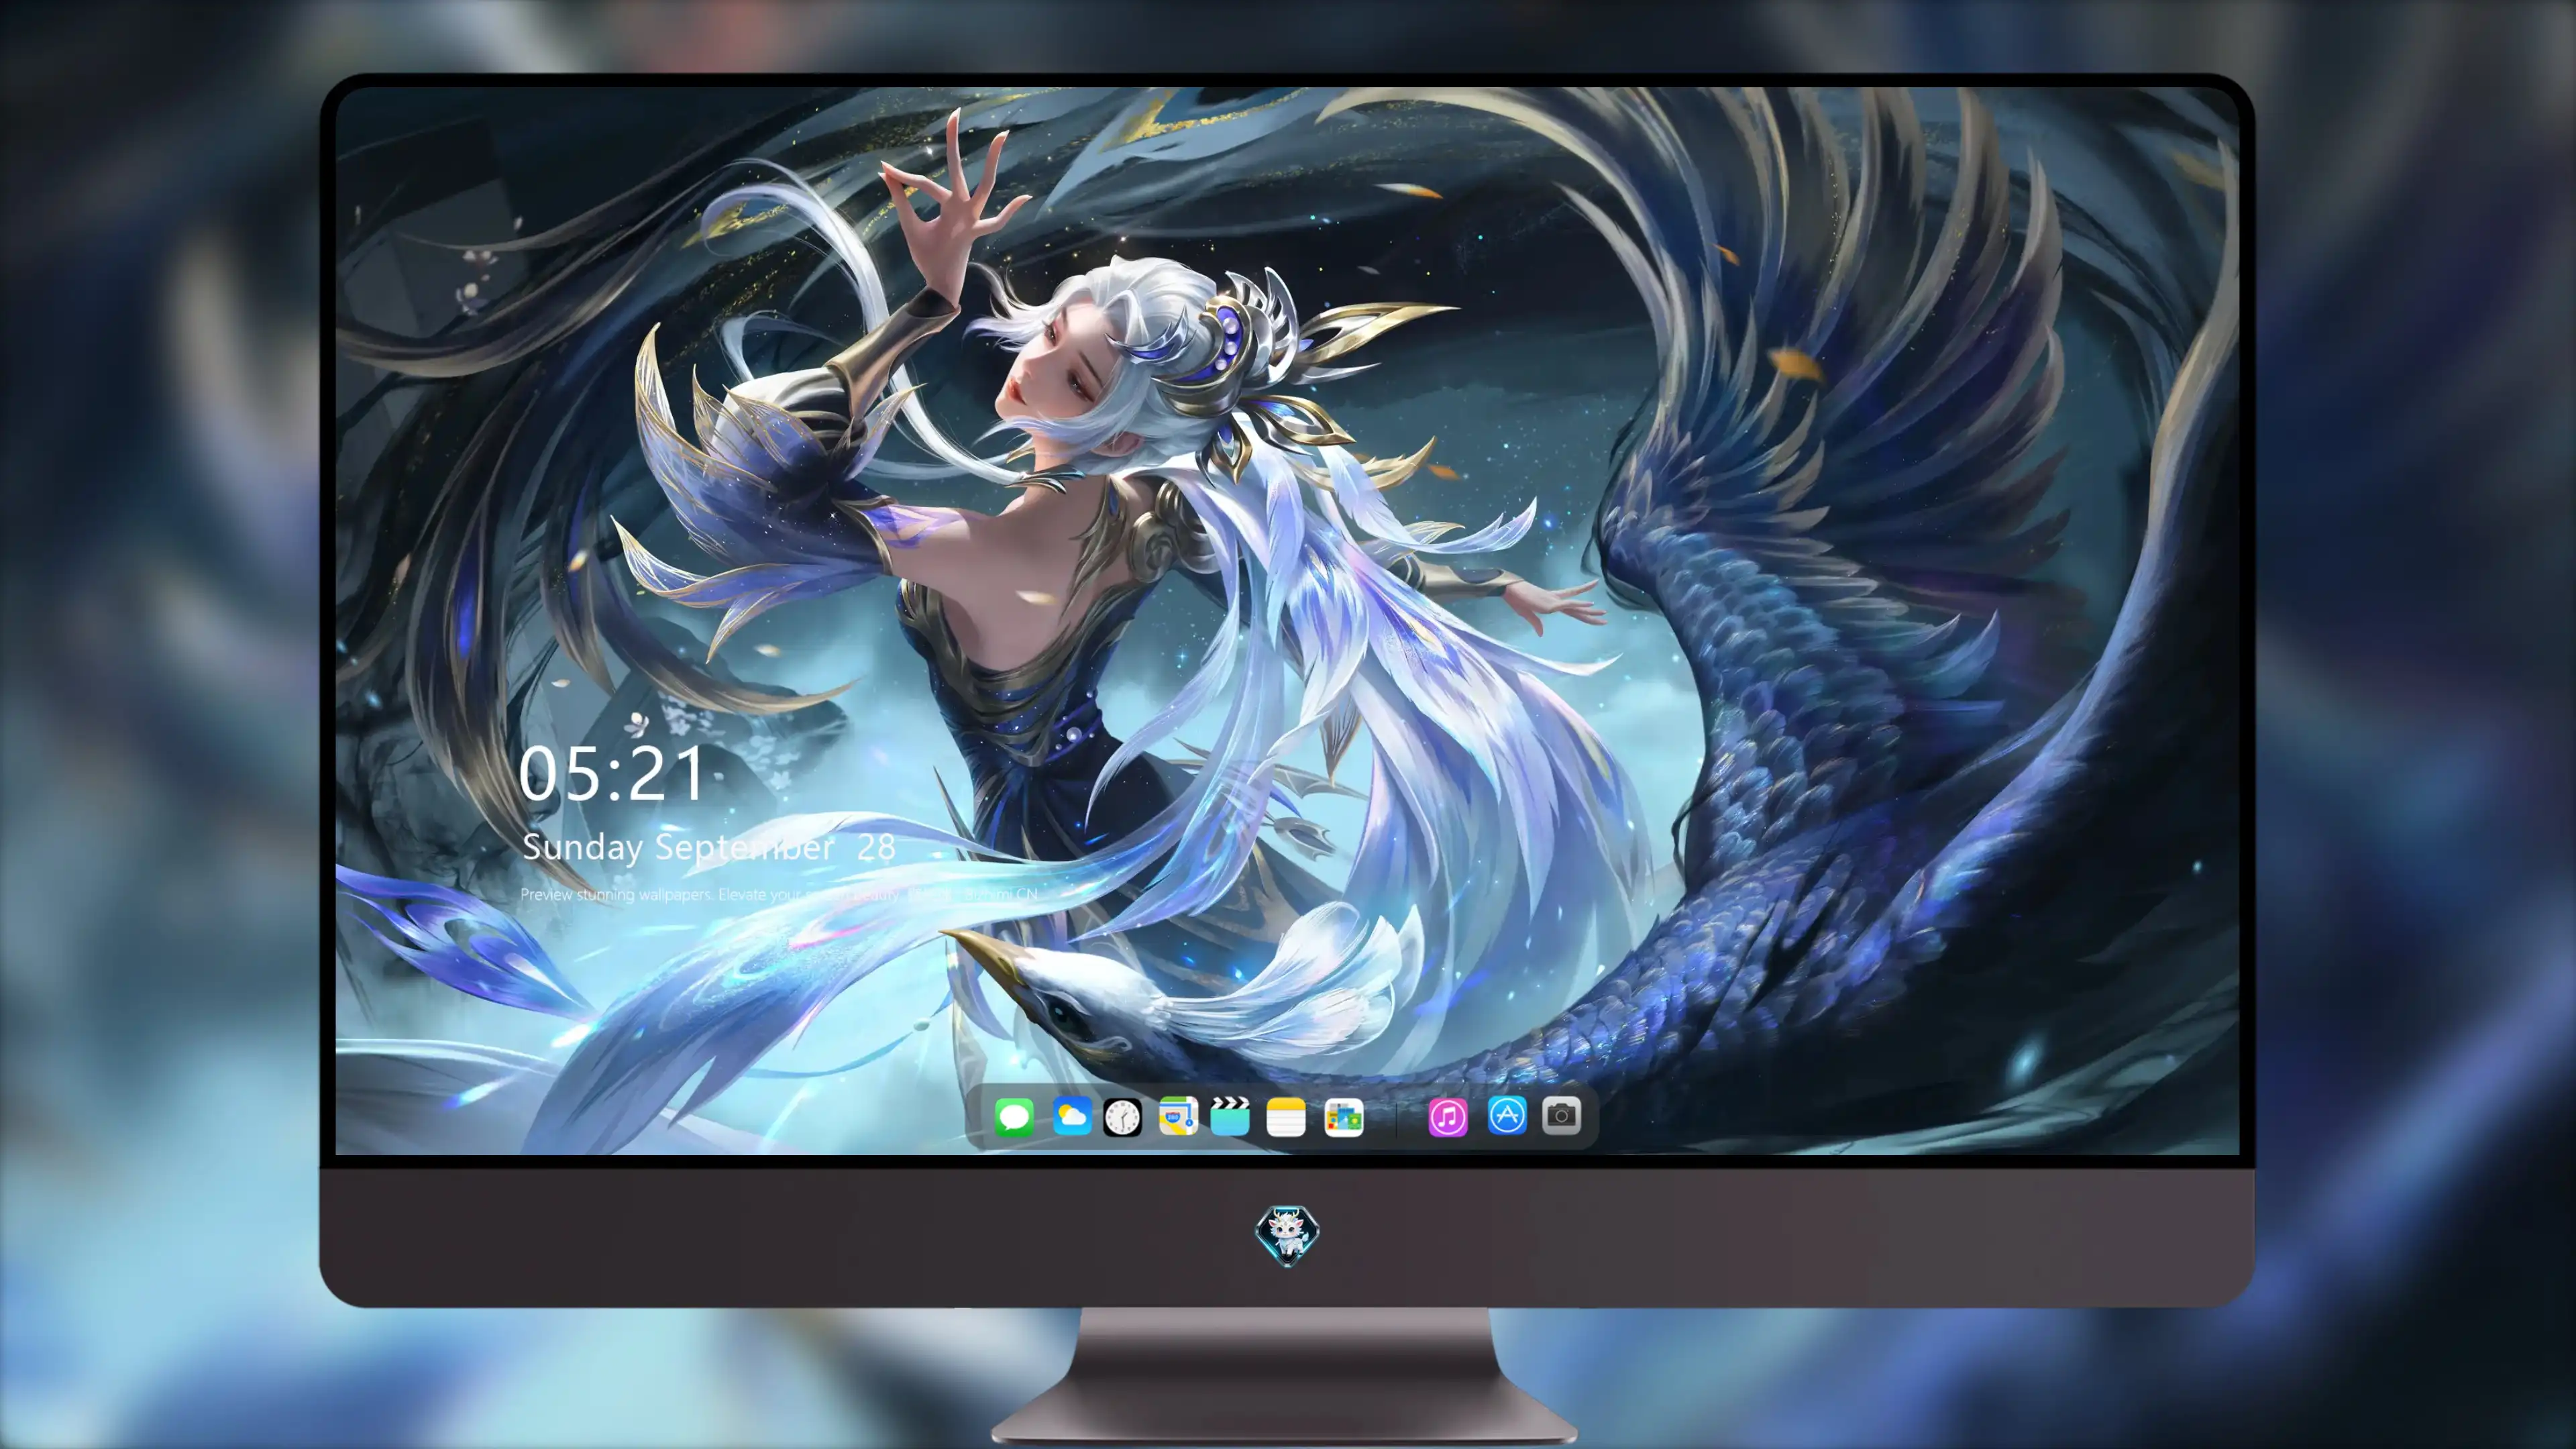Open the blue App Store icon

click(1507, 1115)
